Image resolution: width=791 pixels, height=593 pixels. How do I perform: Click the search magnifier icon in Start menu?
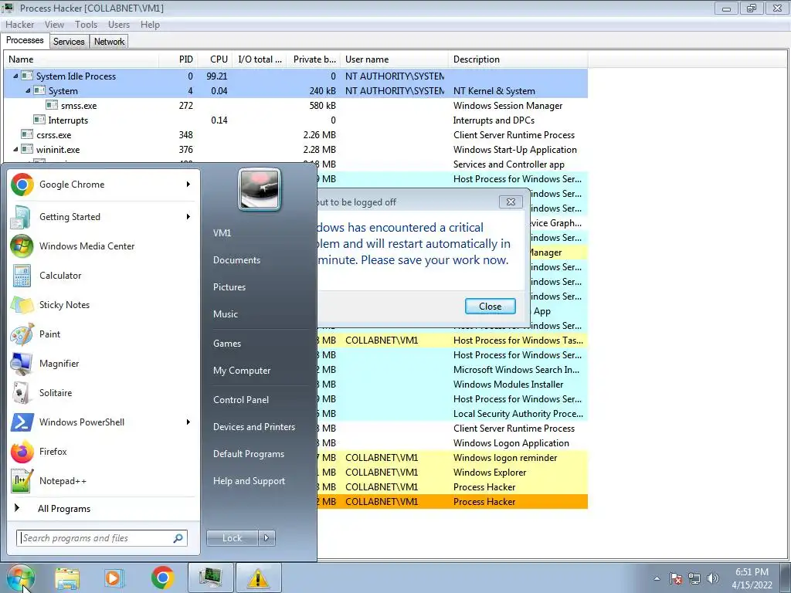[178, 538]
